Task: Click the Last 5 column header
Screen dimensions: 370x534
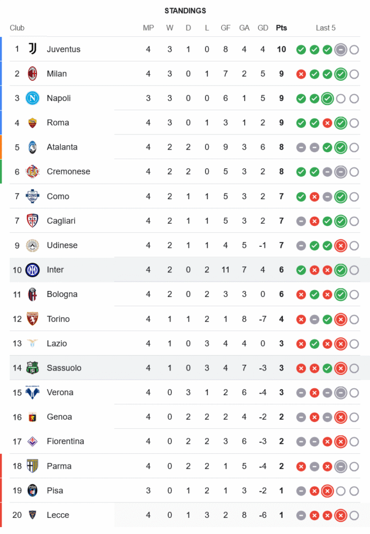Action: tap(326, 28)
